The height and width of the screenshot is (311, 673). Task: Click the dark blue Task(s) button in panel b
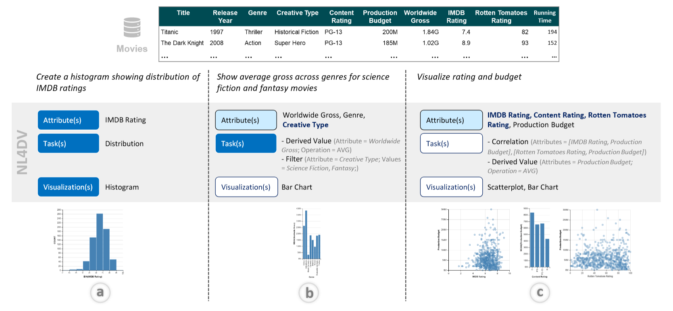(246, 143)
